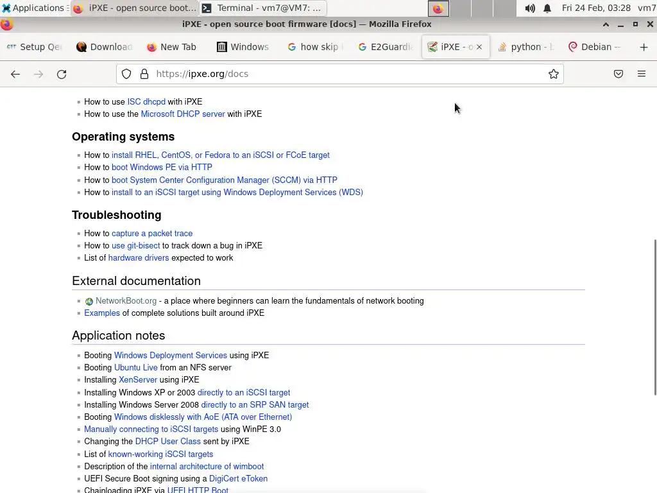Open Firefox hamburger menu

point(642,74)
